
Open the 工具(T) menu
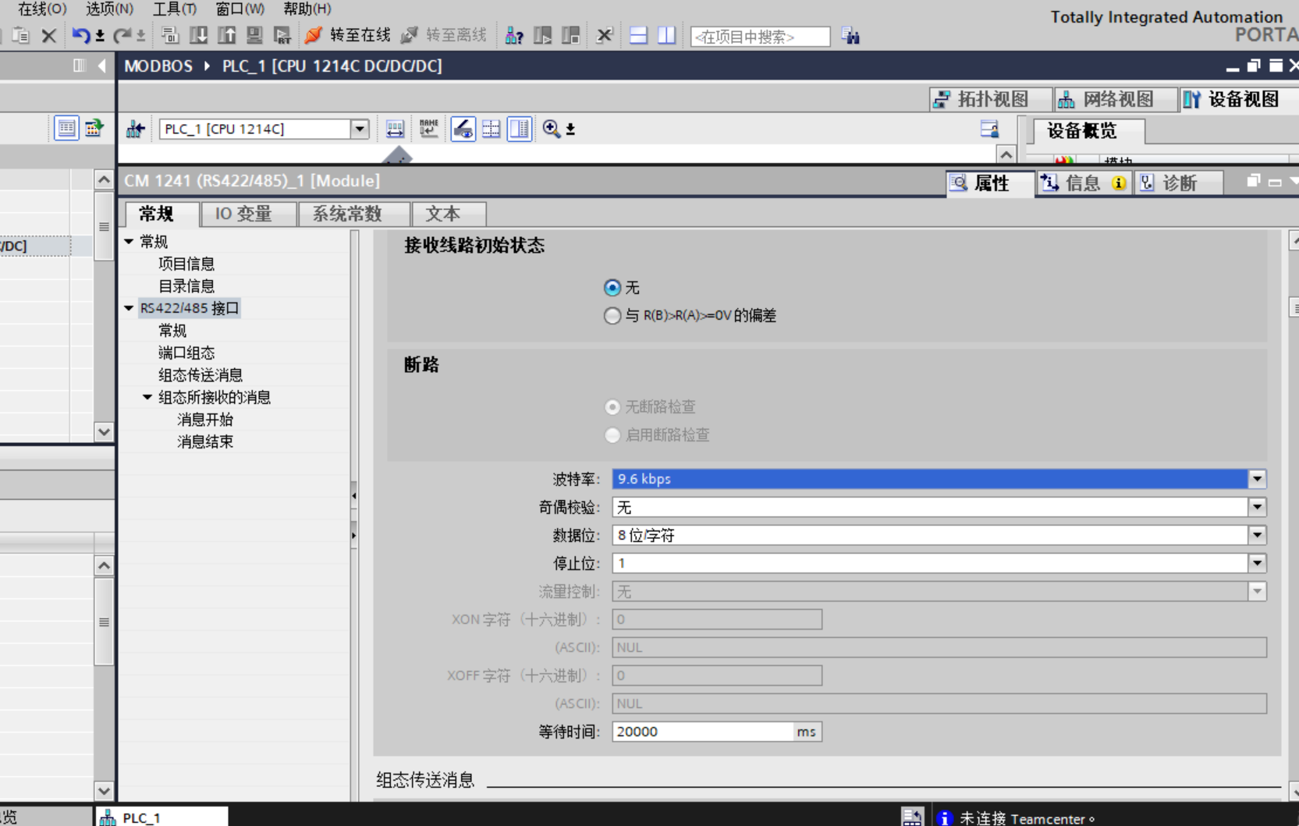point(174,9)
